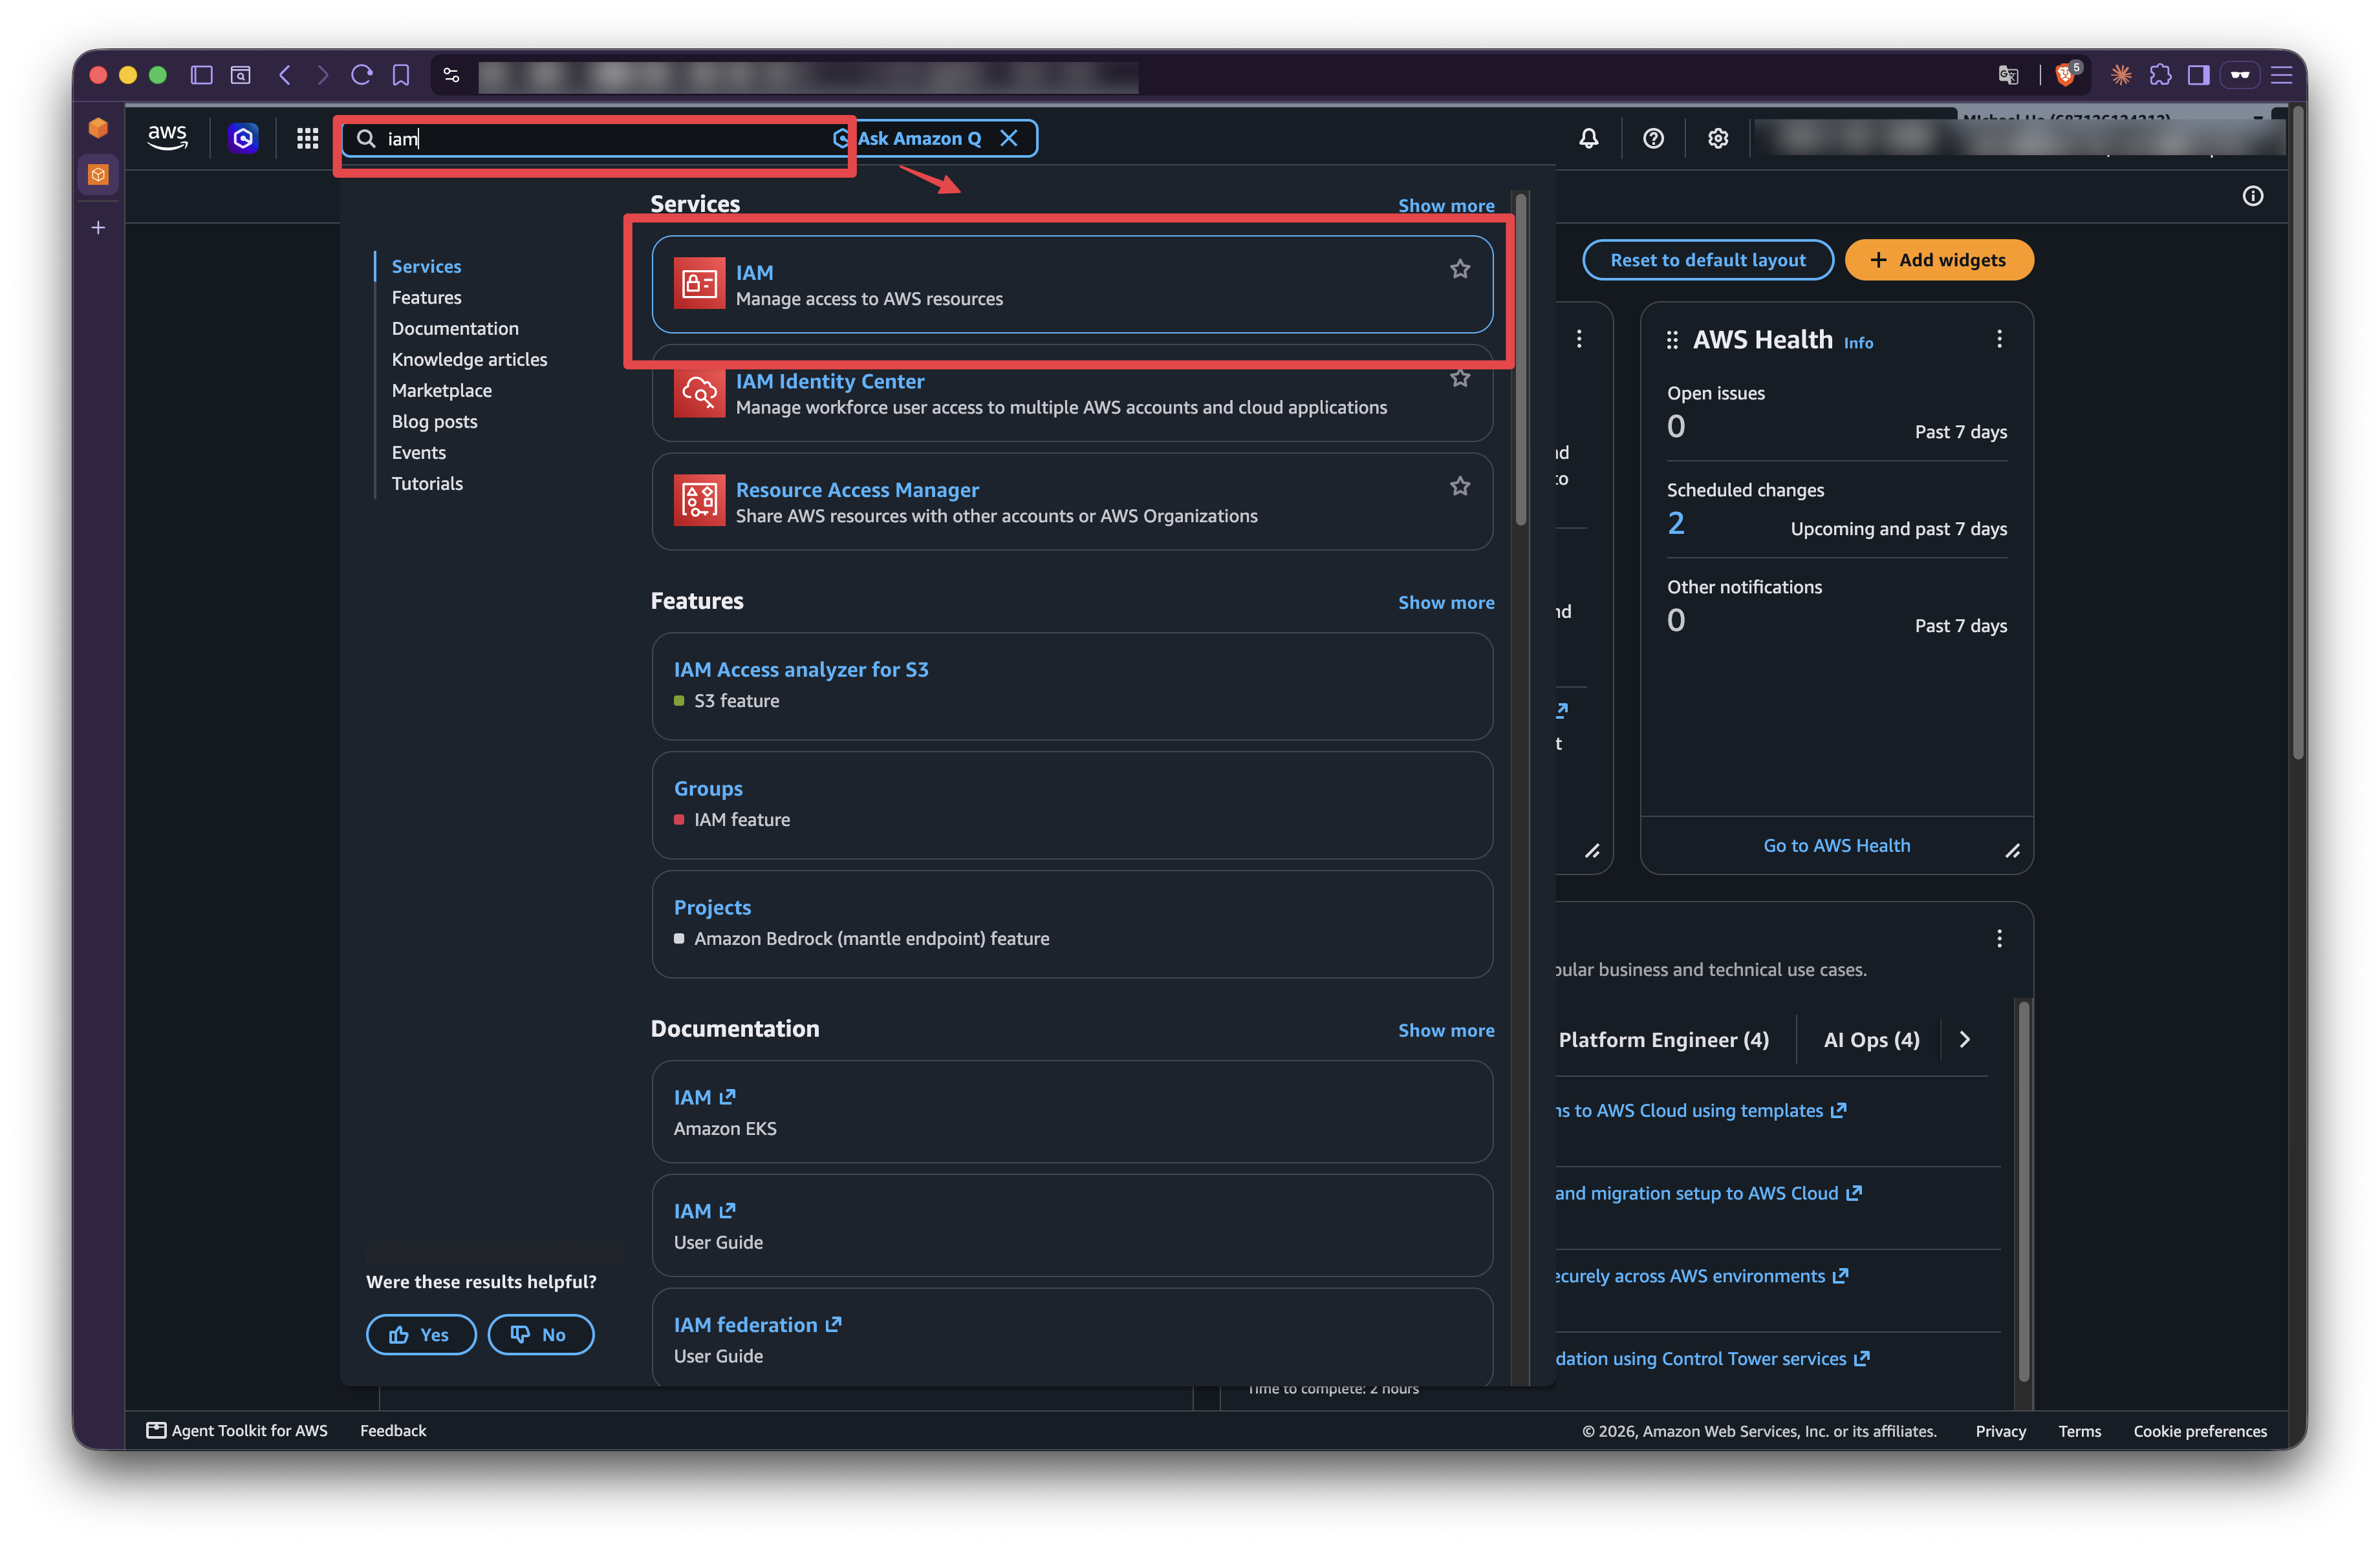Screen dimensions: 2380x1546
Task: Answer Yes to results helpful
Action: tap(420, 1334)
